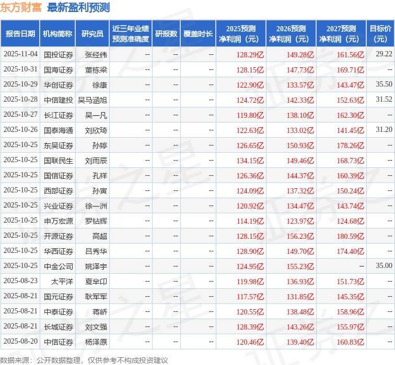Click the 160.83亿 forecast value
Image resolution: width=395 pixels, height=365 pixels.
click(x=351, y=342)
